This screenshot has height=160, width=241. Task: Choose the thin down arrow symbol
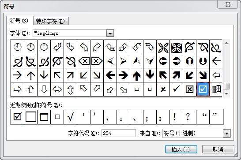(x=44, y=75)
